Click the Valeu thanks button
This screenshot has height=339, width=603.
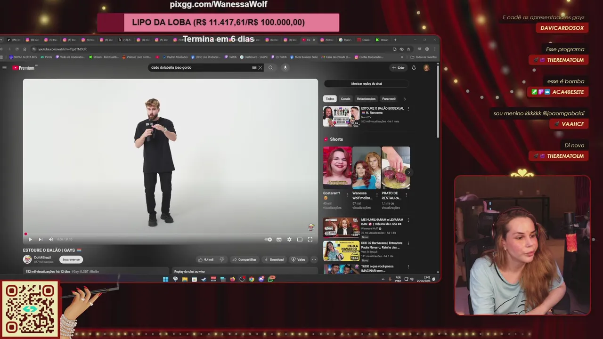click(x=298, y=259)
